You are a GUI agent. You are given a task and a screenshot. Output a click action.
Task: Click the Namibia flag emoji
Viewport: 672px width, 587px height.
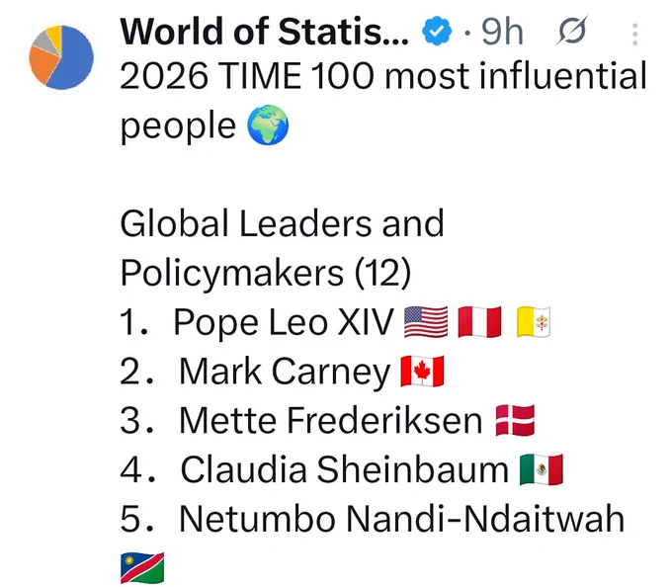click(142, 567)
